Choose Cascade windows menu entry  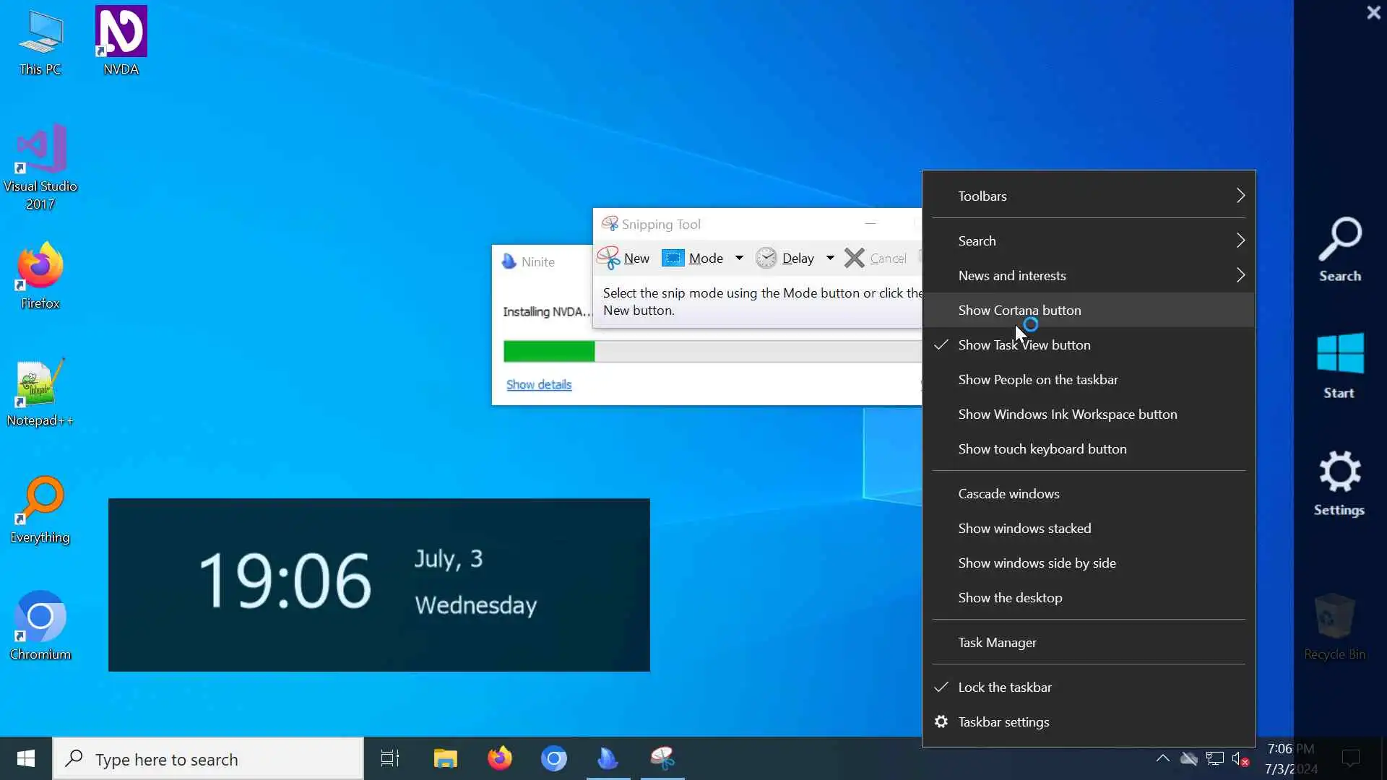[x=1008, y=494]
